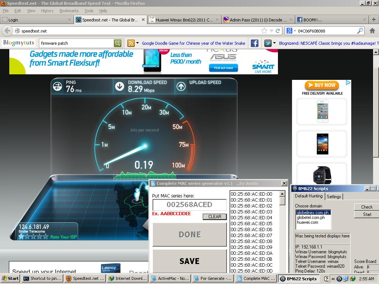Click the Blogmytuts toolbar logo
This screenshot has height=284, width=379.
(19, 43)
